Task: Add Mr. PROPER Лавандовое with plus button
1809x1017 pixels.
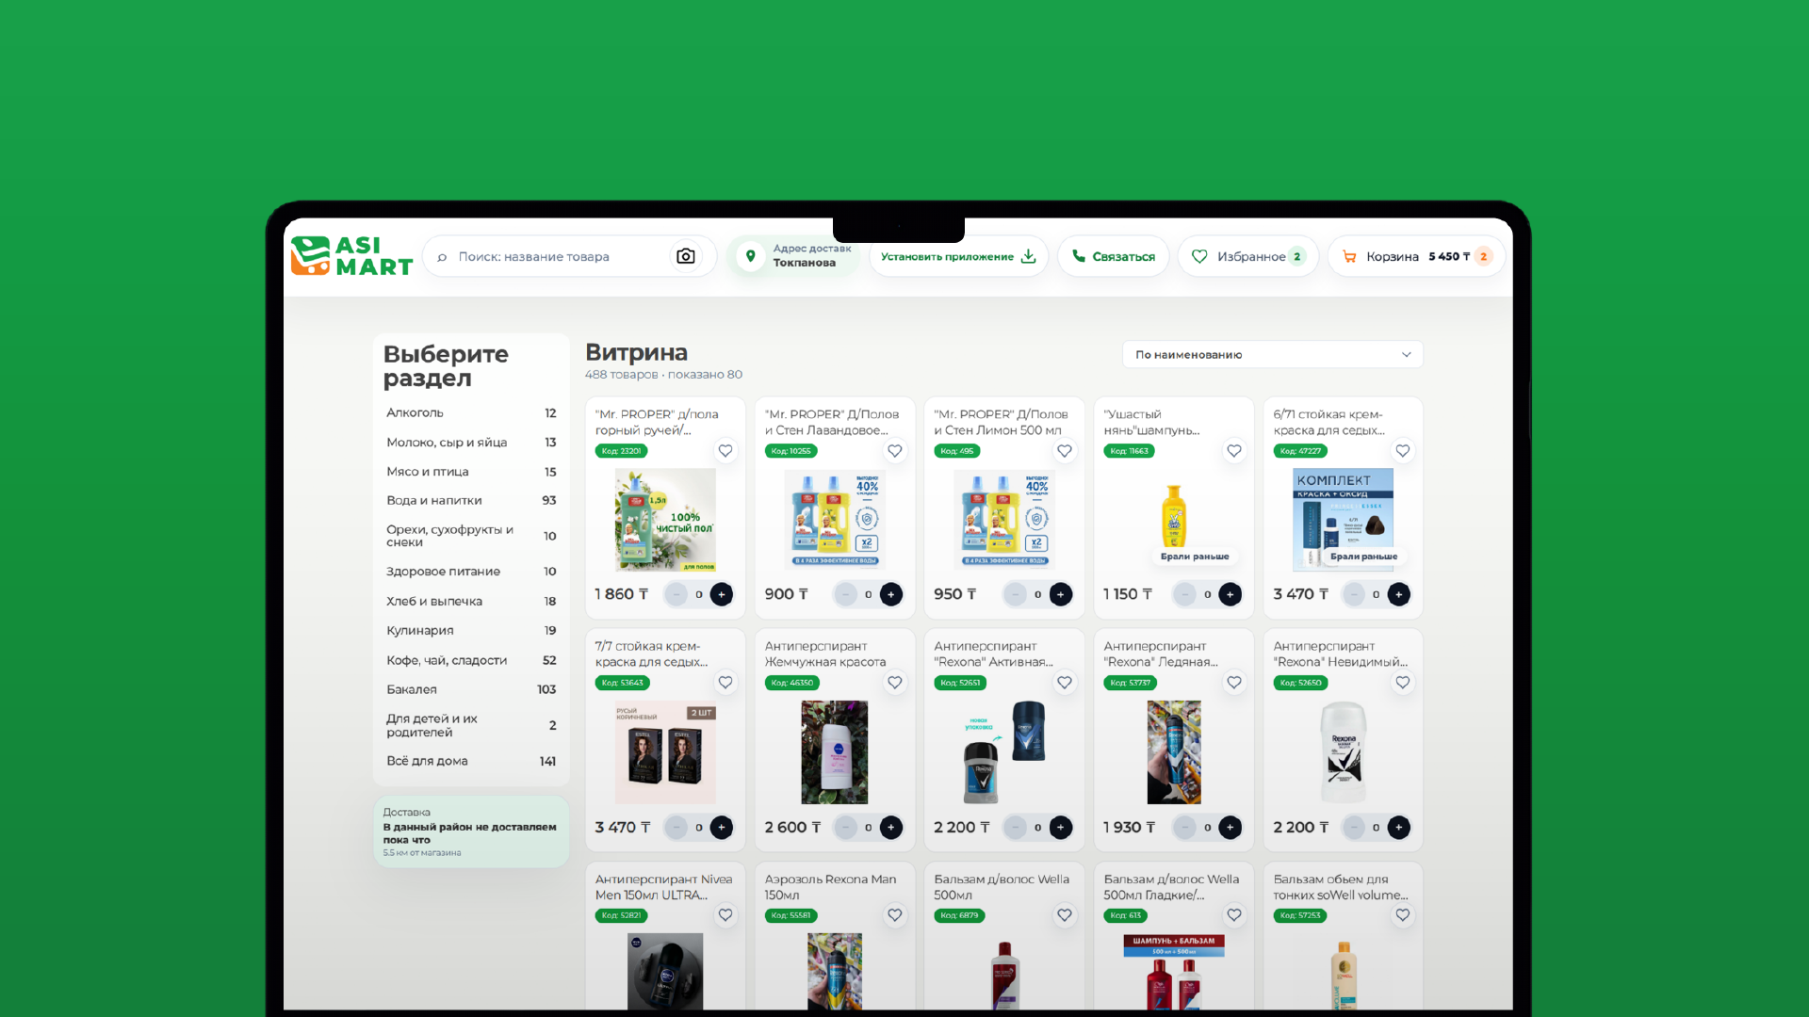Action: (891, 594)
